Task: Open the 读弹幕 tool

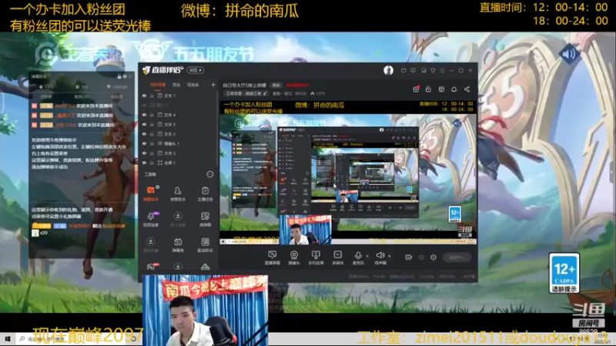Action: point(205,219)
